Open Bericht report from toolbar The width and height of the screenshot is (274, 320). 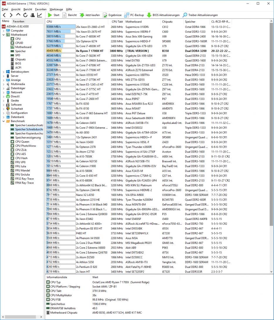[x=69, y=15]
